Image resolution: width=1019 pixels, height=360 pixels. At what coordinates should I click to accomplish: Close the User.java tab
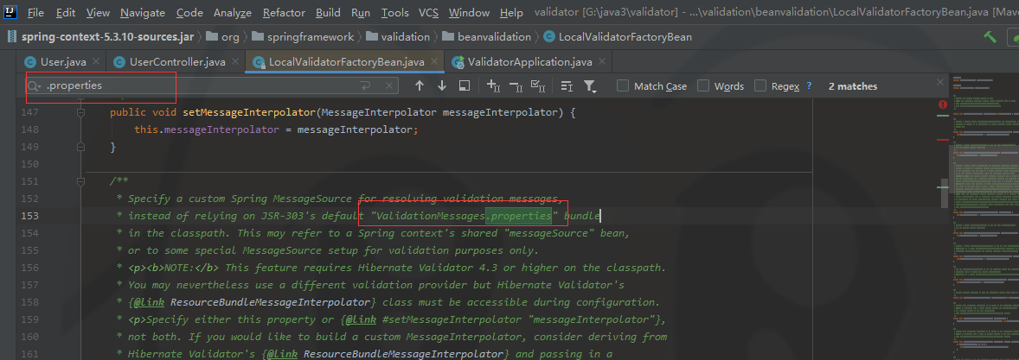coord(96,62)
